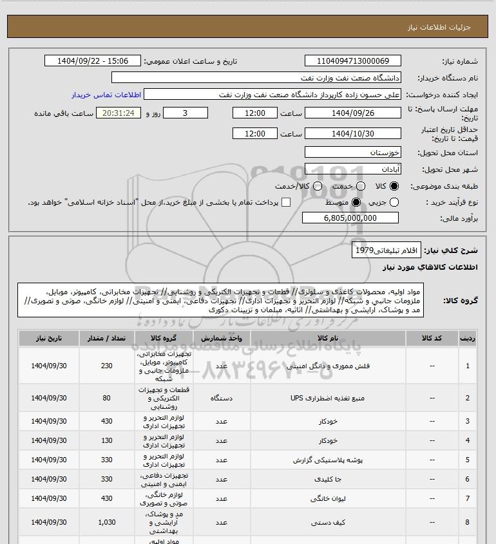Screen dimensions: 496x544
Task: Choose the کالا/خدمت radio option
Action: [x=315, y=186]
